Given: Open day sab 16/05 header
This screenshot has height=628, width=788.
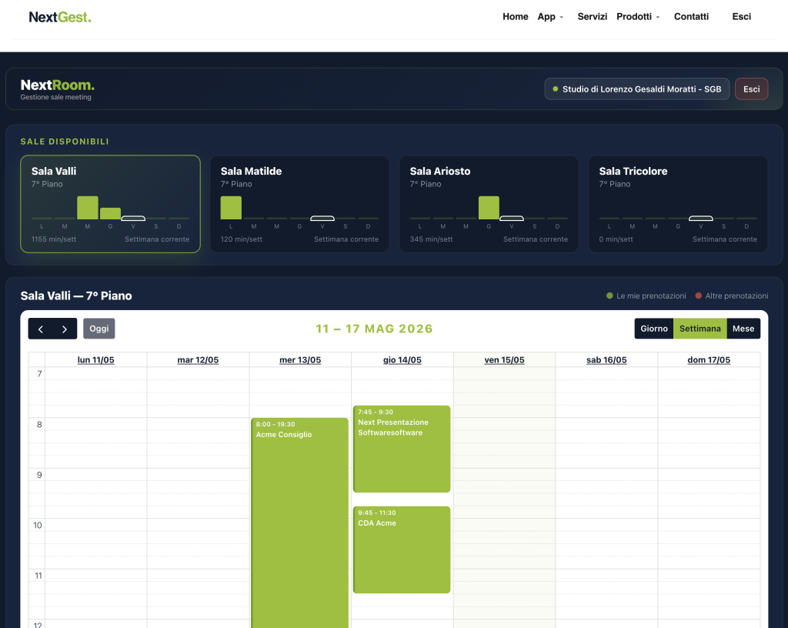Looking at the screenshot, I should pyautogui.click(x=606, y=359).
